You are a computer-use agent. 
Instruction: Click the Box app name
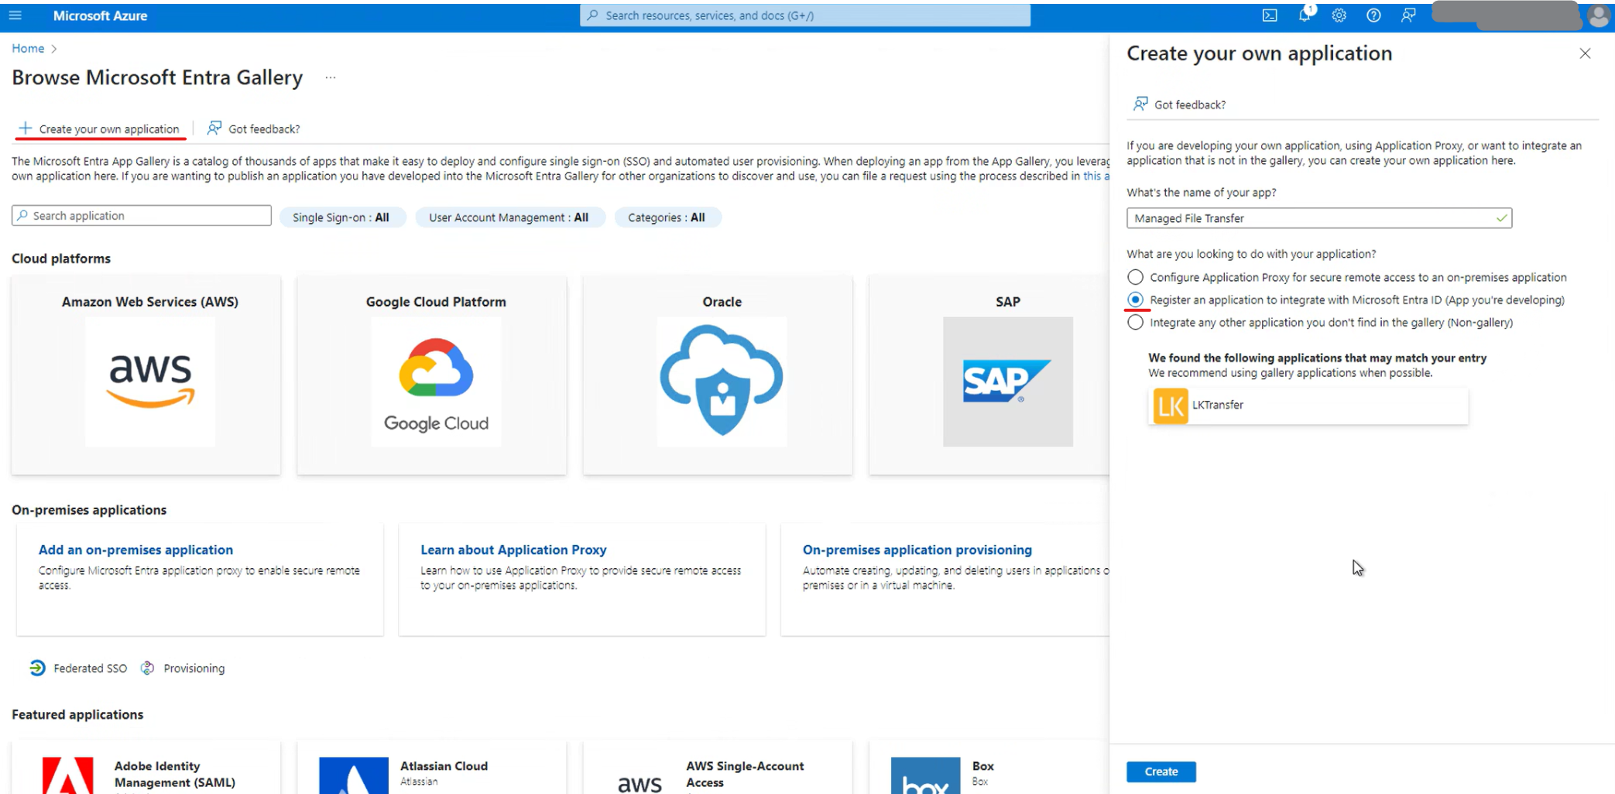point(982,766)
